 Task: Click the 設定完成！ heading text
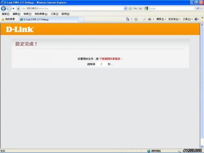pyautogui.click(x=26, y=44)
